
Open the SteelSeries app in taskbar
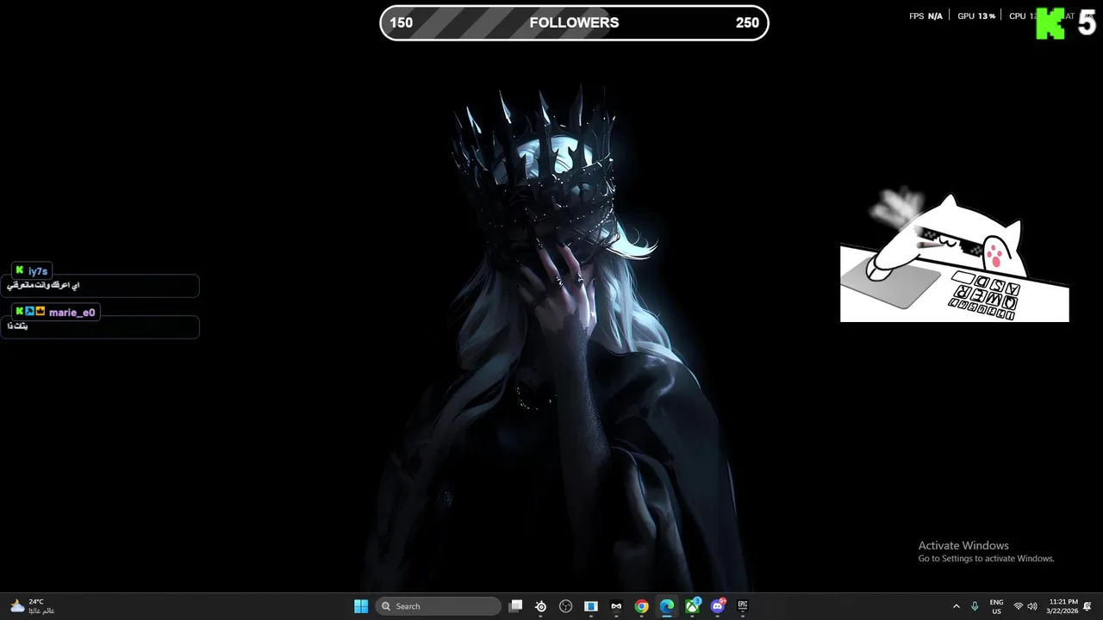click(x=540, y=606)
